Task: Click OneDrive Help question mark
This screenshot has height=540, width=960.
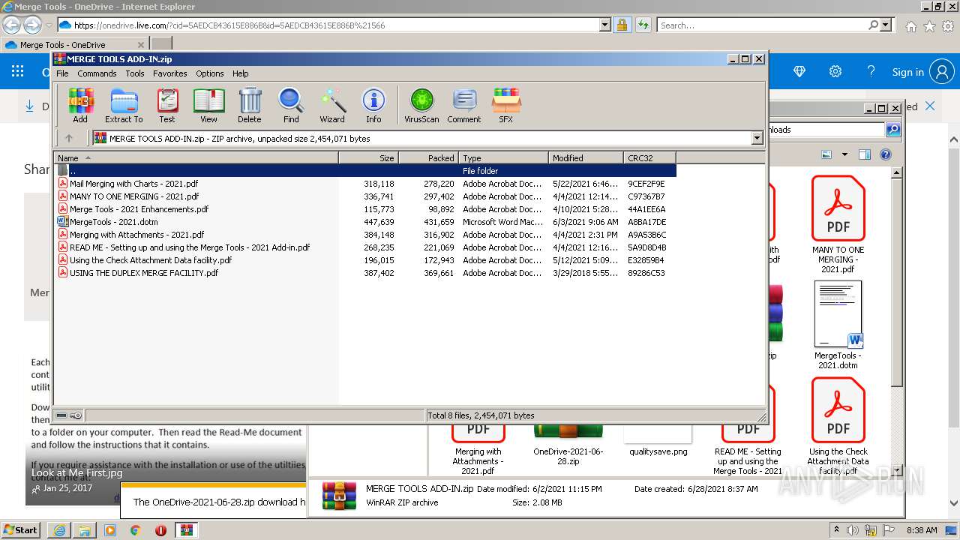Action: (871, 72)
